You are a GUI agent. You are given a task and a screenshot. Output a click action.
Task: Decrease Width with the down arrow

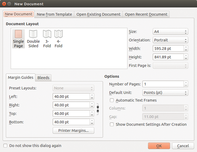click(x=186, y=50)
